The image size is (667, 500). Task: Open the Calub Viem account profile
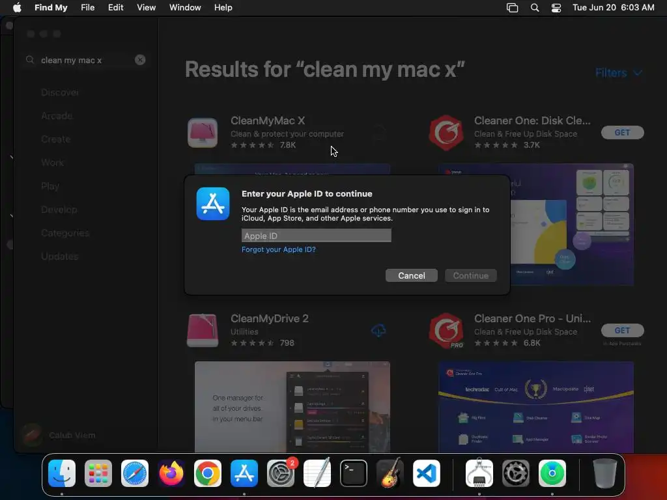59,435
